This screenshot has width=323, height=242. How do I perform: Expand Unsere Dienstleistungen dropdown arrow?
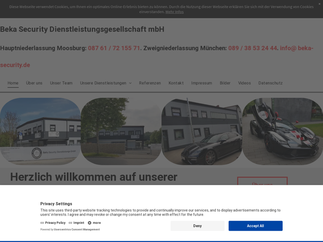[130, 83]
